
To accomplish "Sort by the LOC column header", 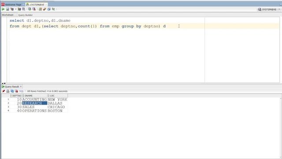I will (58, 96).
